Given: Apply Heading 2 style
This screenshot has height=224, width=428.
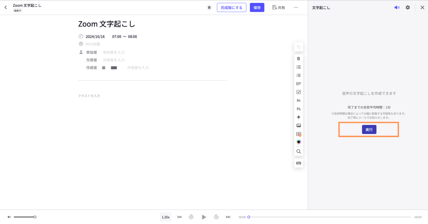Looking at the screenshot, I should [299, 109].
